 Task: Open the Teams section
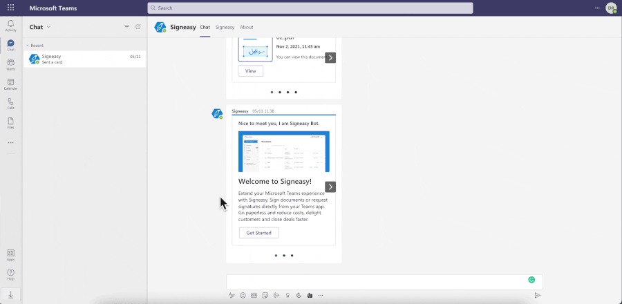(x=10, y=65)
